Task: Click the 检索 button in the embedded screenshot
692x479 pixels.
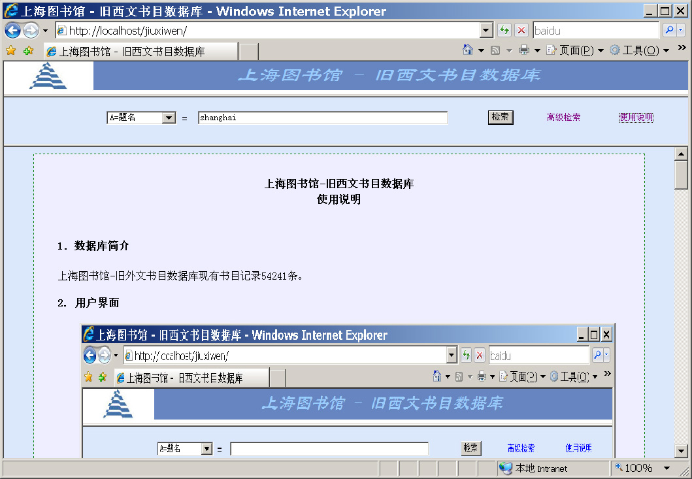Action: point(471,448)
